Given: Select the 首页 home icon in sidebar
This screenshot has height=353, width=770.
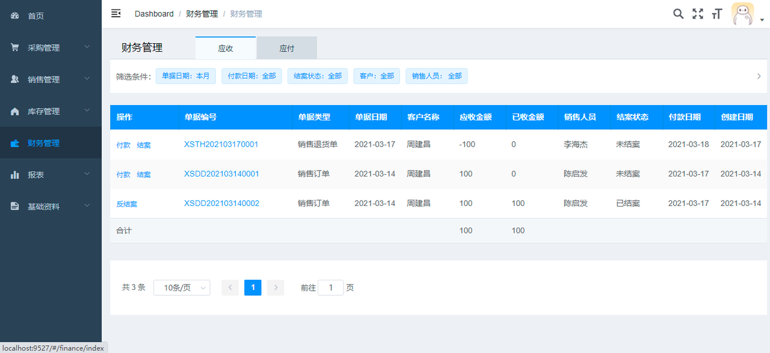Looking at the screenshot, I should [x=14, y=15].
